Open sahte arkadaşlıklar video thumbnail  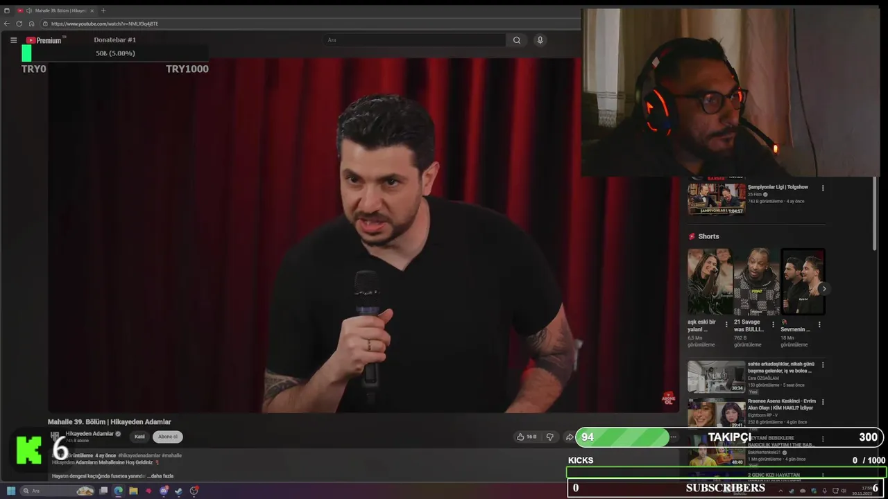coord(716,376)
